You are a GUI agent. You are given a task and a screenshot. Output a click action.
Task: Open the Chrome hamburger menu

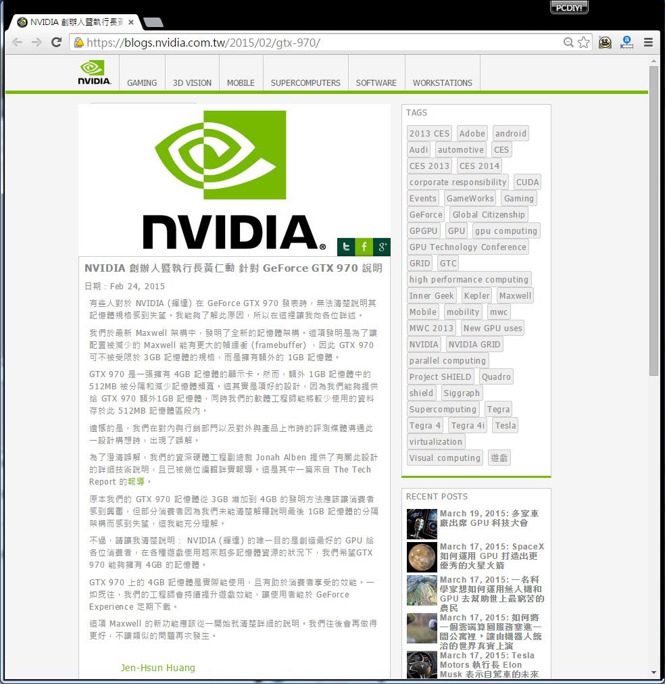(x=648, y=43)
